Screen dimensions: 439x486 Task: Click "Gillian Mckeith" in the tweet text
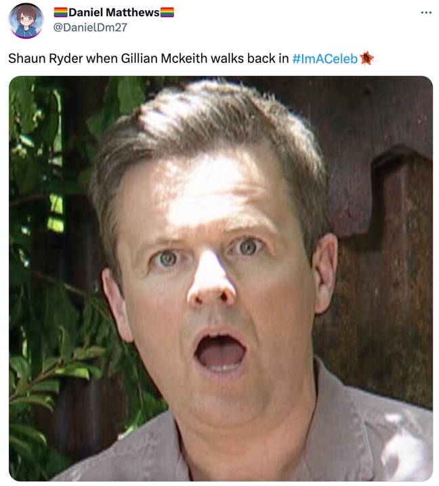click(164, 58)
